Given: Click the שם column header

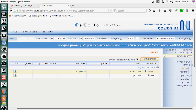Looking at the screenshot, I should [x=126, y=64].
